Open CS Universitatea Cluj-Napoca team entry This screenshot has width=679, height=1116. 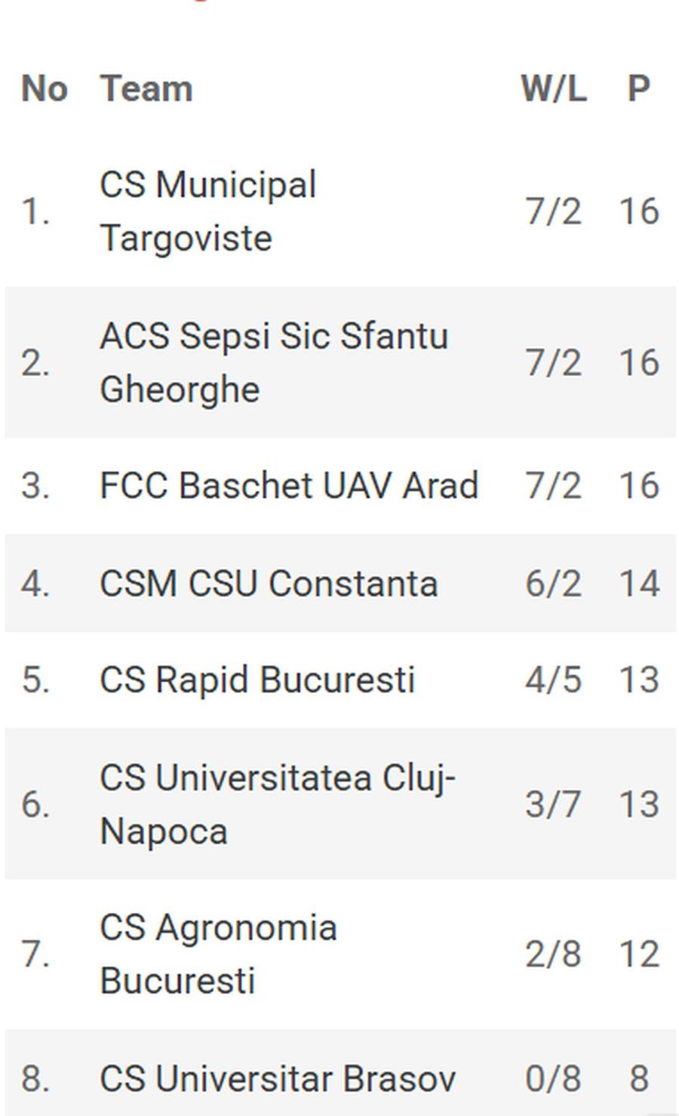(x=278, y=804)
